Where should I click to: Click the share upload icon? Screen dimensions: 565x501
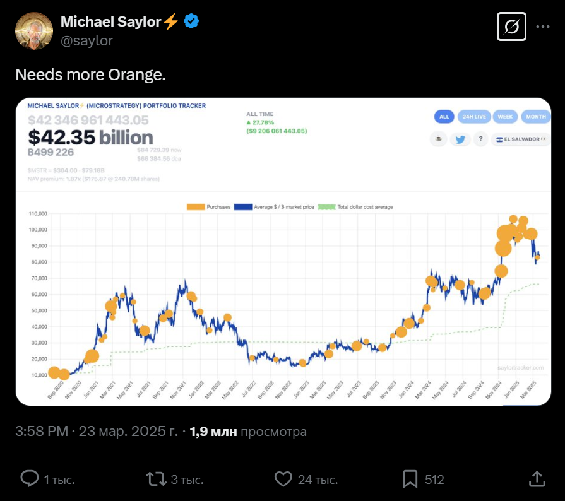[x=537, y=480]
